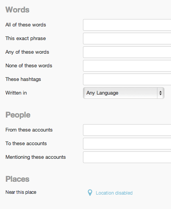
Task: Select the None of these words field
Action: [x=127, y=66]
